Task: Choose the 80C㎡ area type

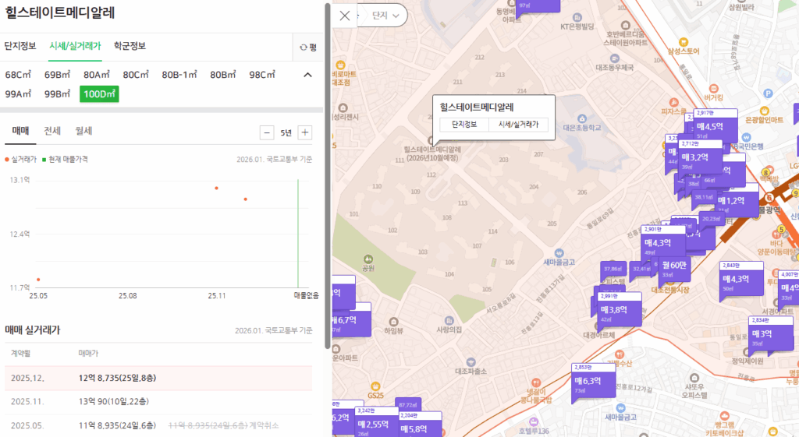Action: coord(136,75)
